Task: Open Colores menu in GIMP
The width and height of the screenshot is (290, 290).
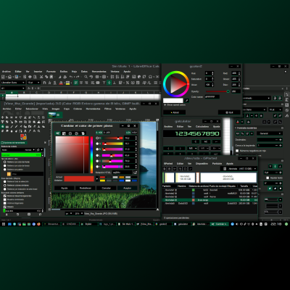Action: 78,109
